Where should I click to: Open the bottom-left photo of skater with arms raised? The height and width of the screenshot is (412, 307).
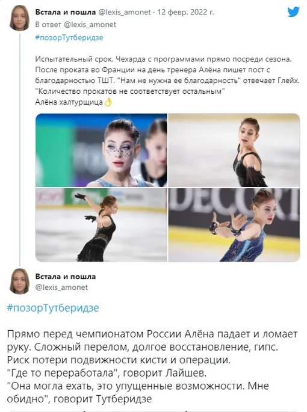click(x=101, y=225)
